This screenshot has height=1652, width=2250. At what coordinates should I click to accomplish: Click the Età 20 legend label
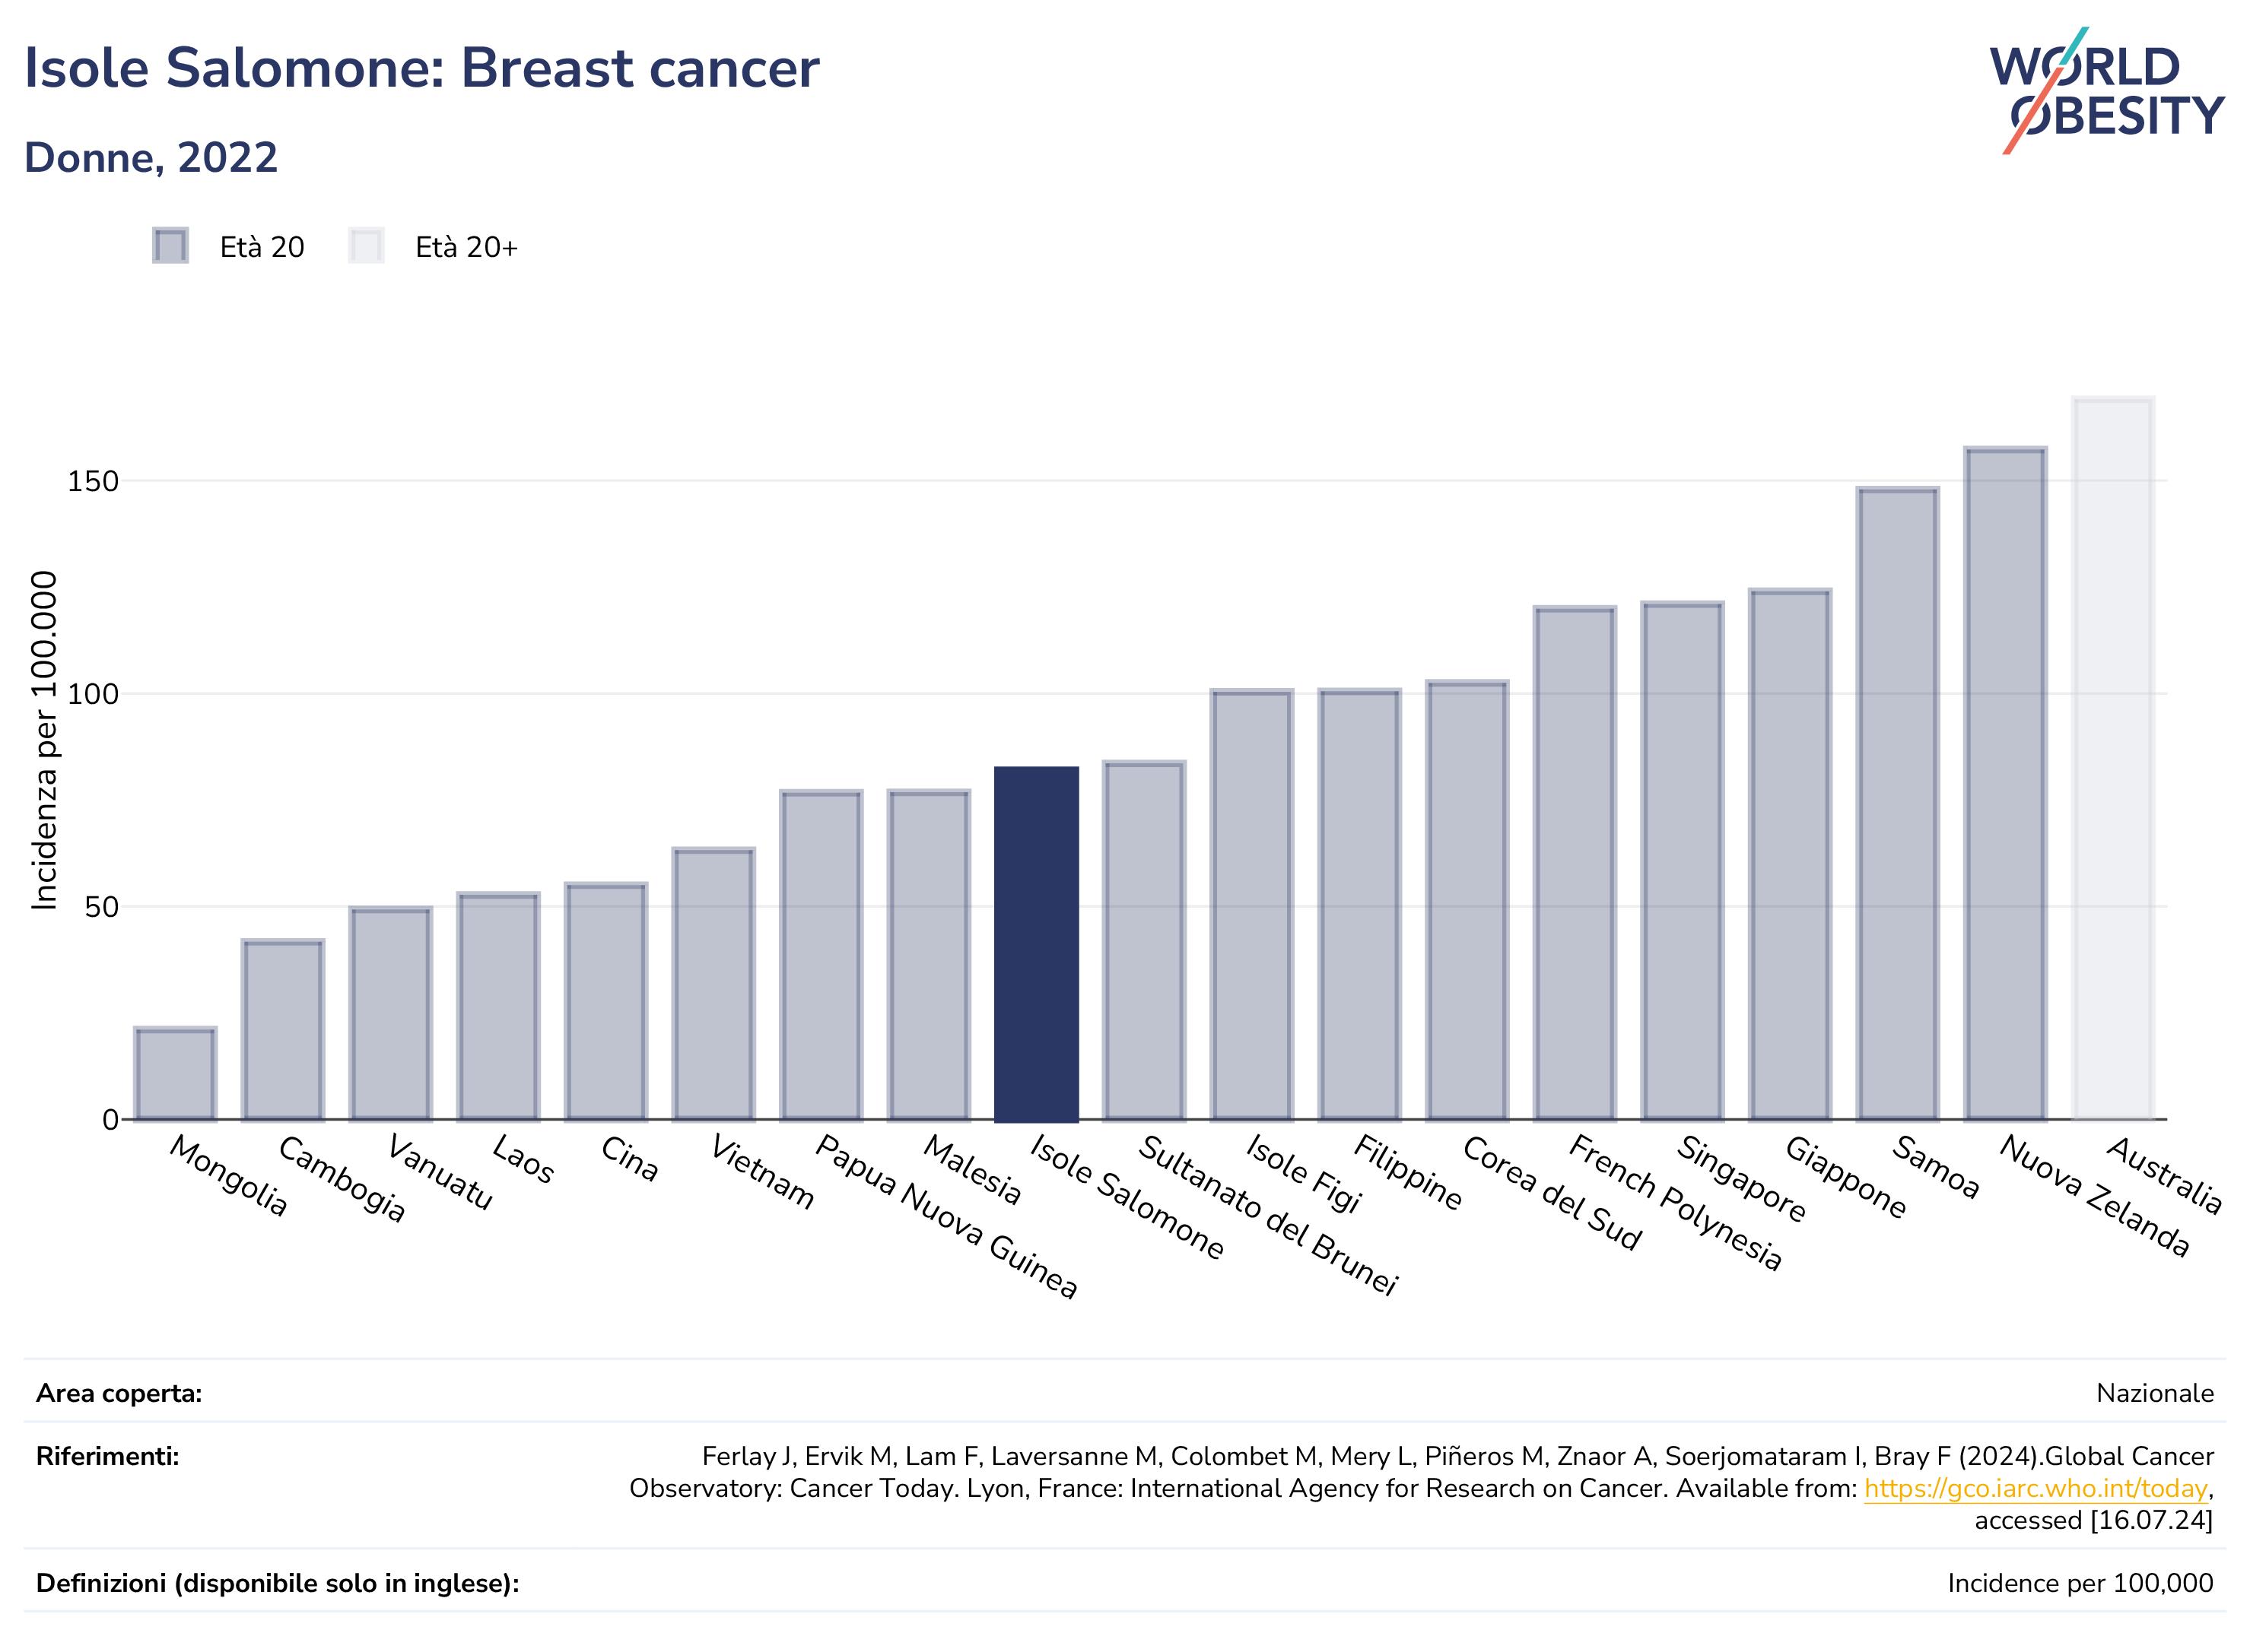262,247
